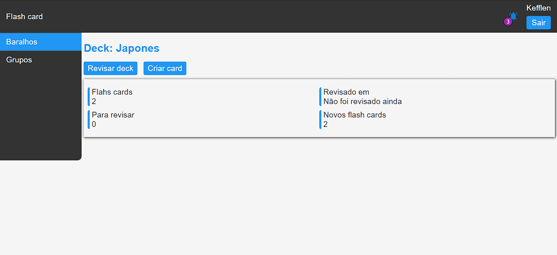Click the Para revisar label
Screen dimensions: 557x255
coord(113,115)
